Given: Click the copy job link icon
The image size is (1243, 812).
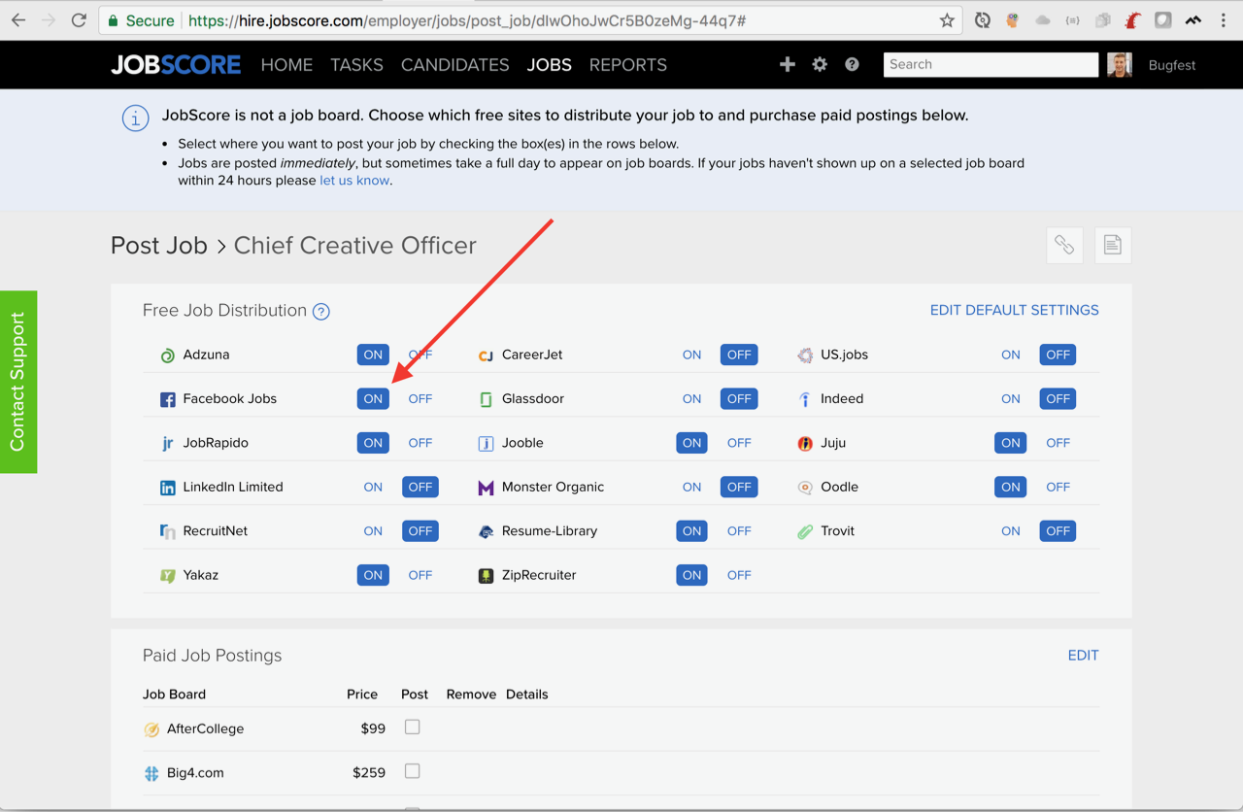Looking at the screenshot, I should point(1064,245).
